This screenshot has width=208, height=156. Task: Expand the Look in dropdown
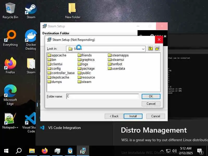click(143, 49)
